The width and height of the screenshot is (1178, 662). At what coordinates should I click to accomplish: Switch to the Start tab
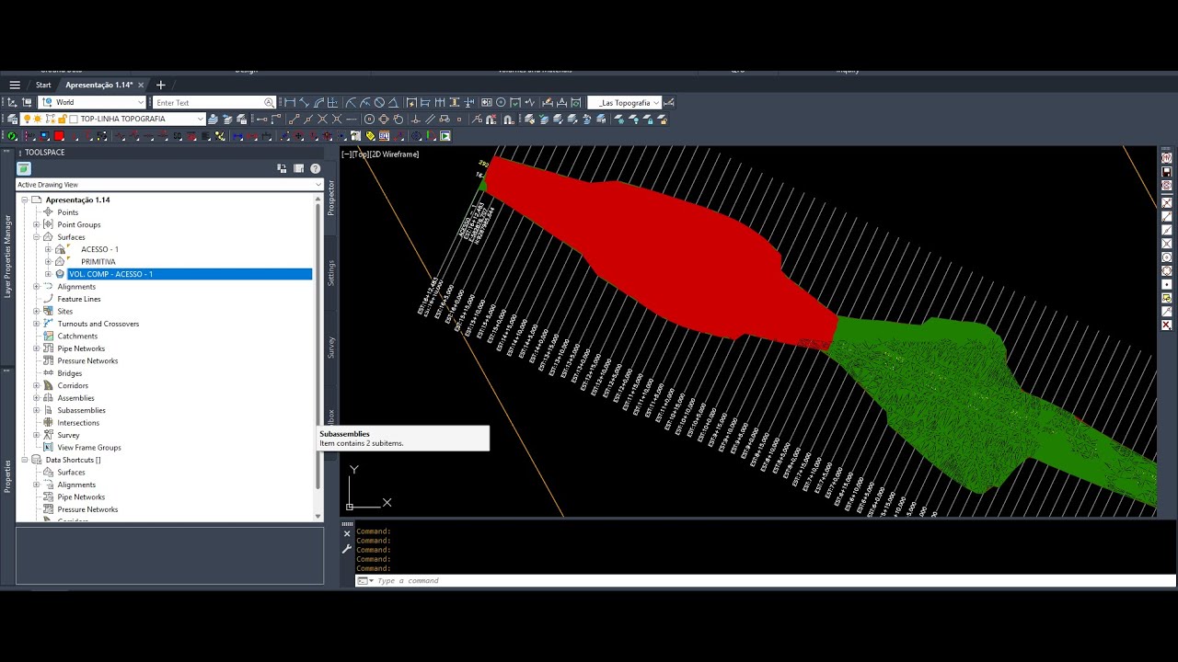(43, 85)
